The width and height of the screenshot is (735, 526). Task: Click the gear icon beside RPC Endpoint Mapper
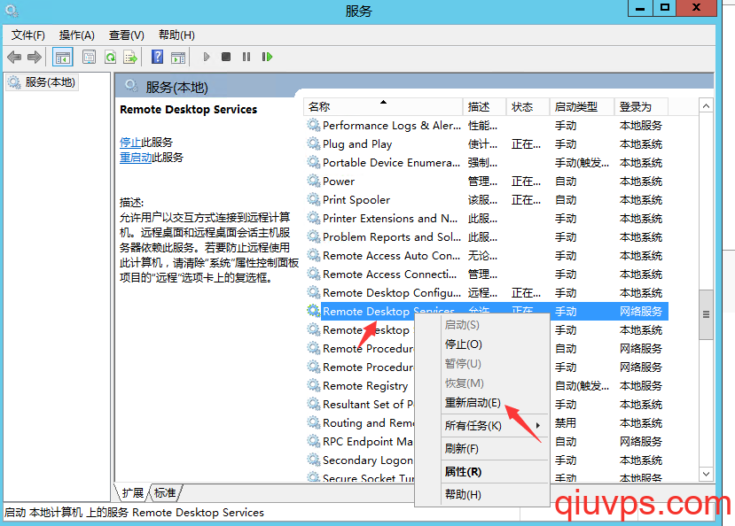(313, 441)
